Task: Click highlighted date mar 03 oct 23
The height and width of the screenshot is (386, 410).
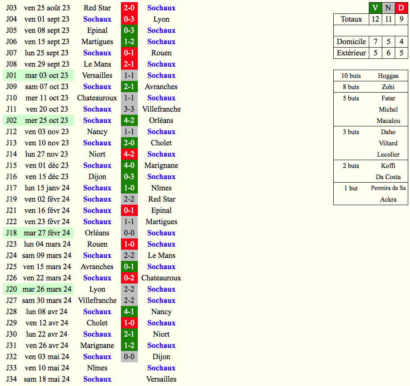Action: pos(46,75)
